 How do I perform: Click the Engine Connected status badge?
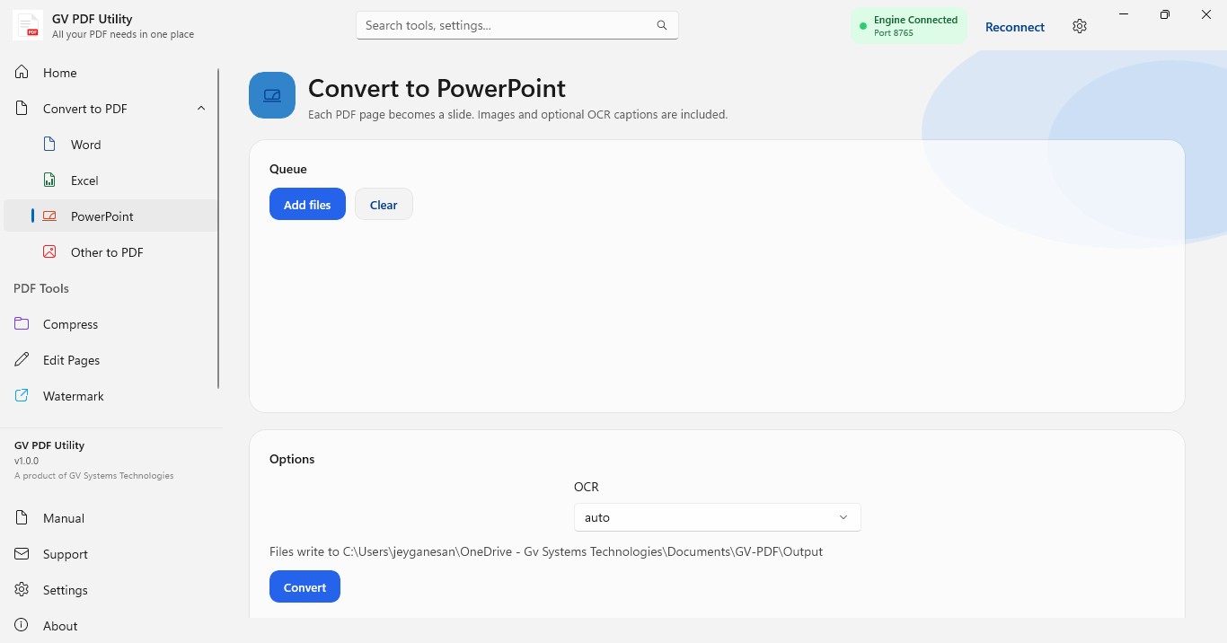[909, 26]
